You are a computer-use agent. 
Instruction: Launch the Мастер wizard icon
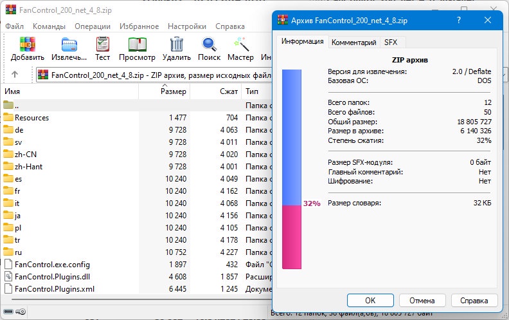(241, 44)
